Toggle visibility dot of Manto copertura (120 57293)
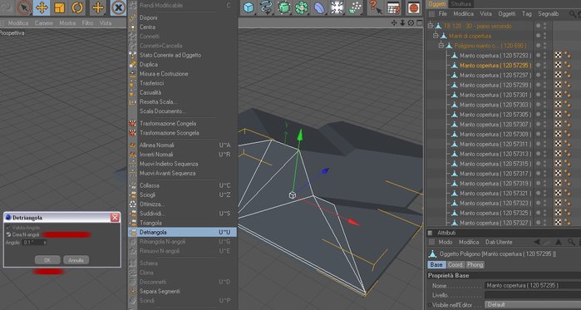Image resolution: width=581 pixels, height=310 pixels. coord(538,55)
